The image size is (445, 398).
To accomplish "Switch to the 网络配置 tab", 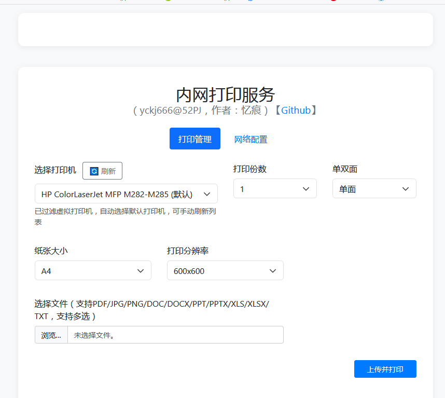I will 251,139.
